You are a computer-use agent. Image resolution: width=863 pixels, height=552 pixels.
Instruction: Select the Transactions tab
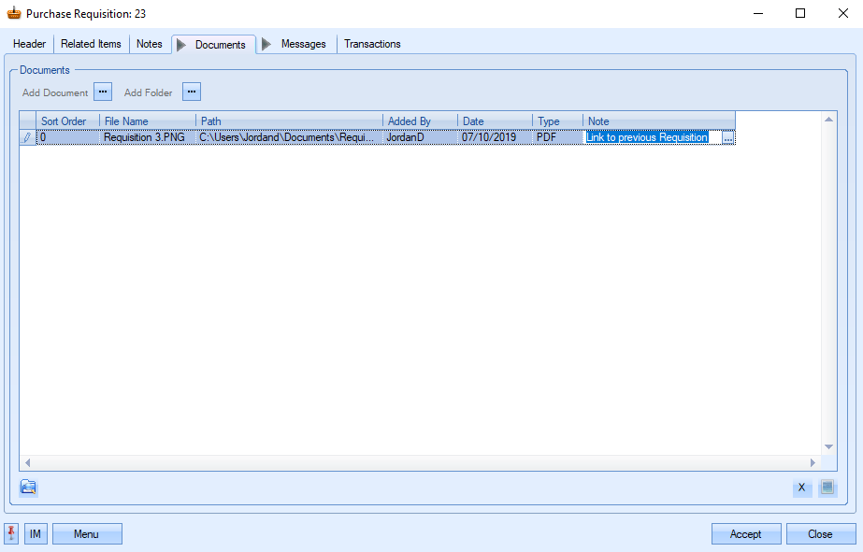point(372,44)
